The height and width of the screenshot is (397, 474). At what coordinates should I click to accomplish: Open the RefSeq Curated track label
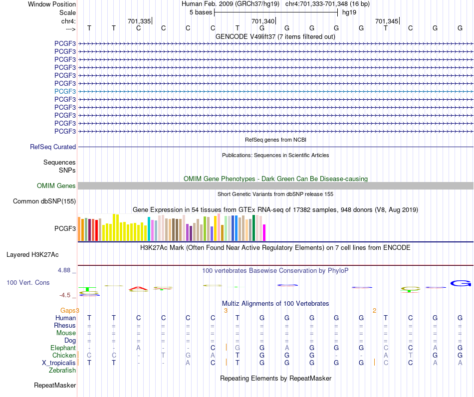coord(53,147)
